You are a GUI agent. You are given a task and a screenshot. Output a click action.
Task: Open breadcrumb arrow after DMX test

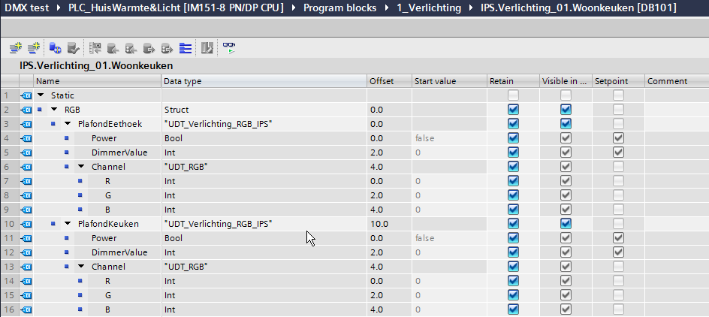tap(59, 8)
